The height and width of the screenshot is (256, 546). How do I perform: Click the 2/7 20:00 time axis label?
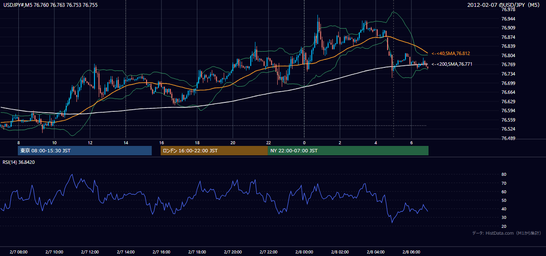[x=233, y=252]
